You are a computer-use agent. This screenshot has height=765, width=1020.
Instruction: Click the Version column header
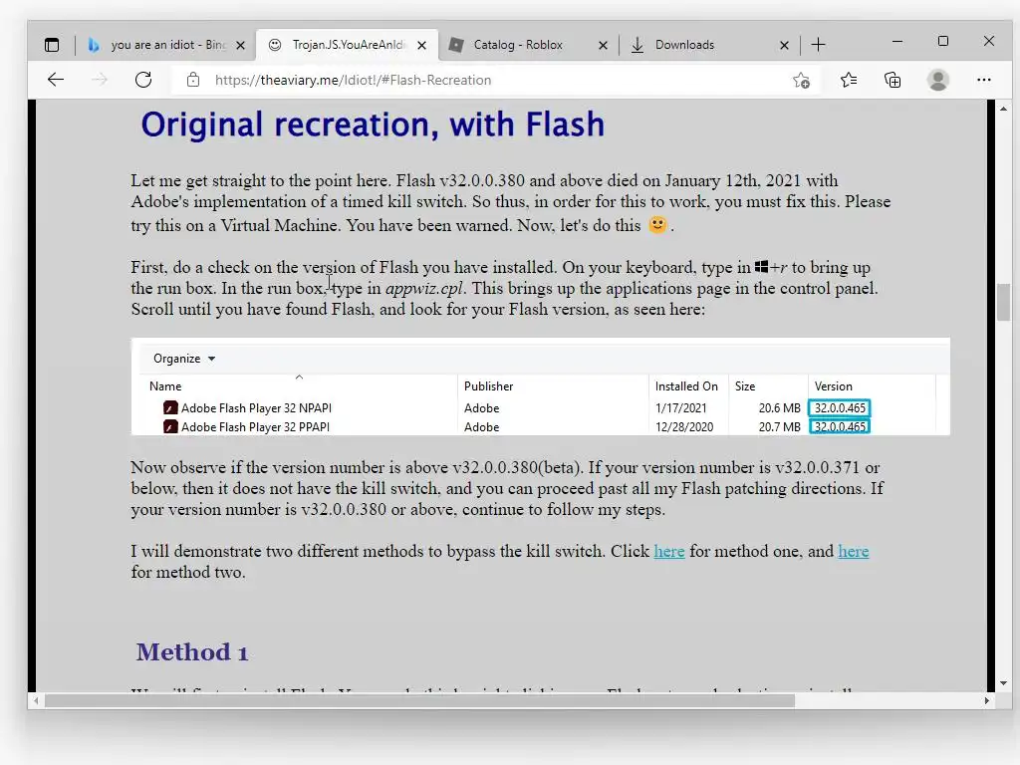(834, 386)
